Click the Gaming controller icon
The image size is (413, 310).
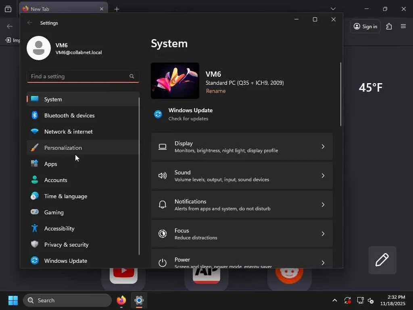pyautogui.click(x=35, y=212)
